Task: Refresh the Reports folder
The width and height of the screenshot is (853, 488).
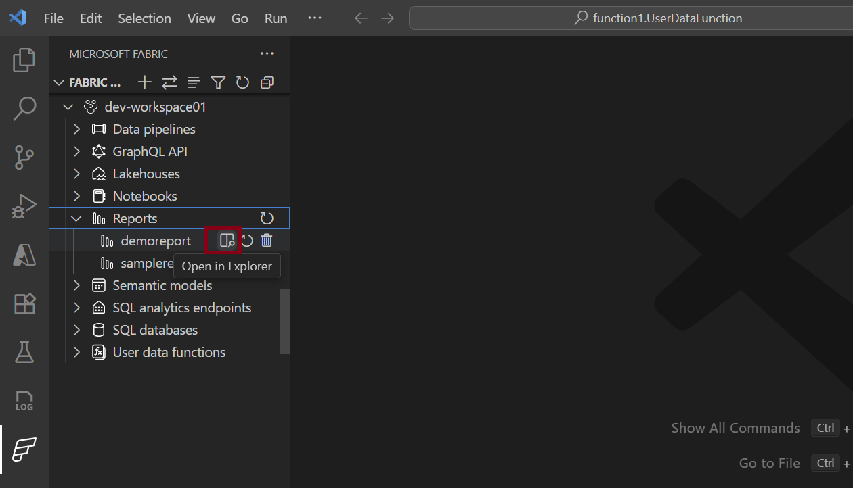Action: (267, 218)
